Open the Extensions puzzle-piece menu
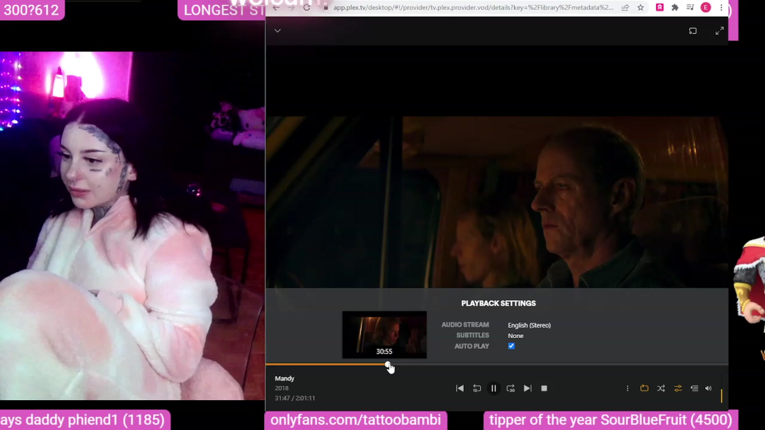This screenshot has width=765, height=430. [675, 7]
